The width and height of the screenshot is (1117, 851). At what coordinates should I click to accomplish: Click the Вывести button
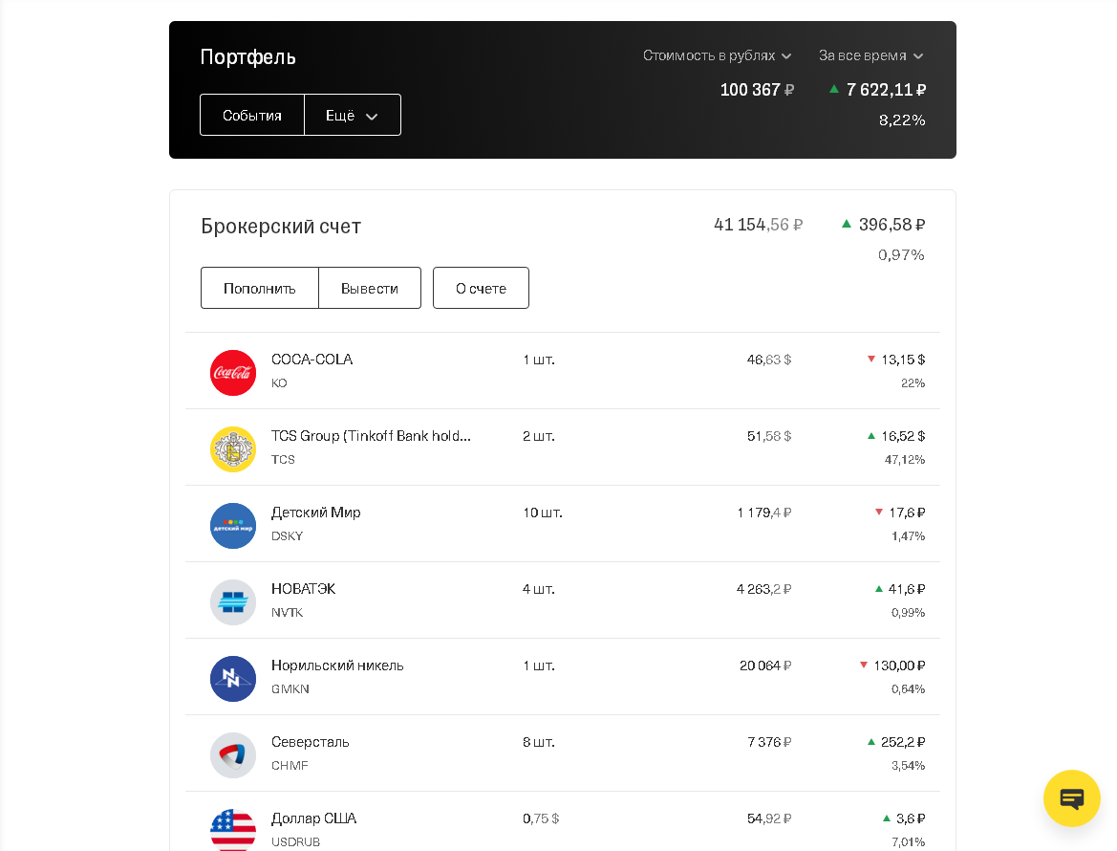[370, 288]
